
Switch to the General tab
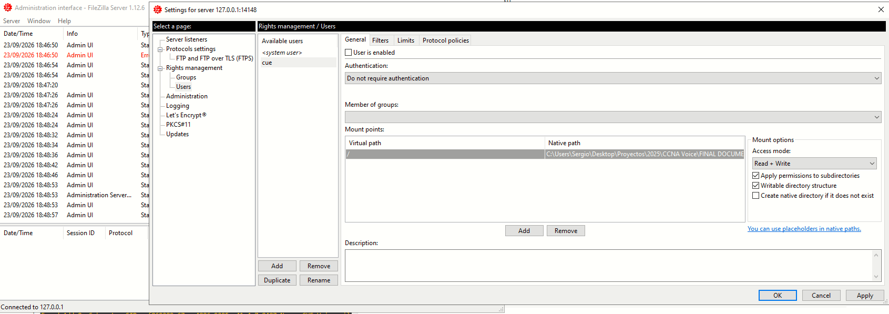click(x=355, y=39)
